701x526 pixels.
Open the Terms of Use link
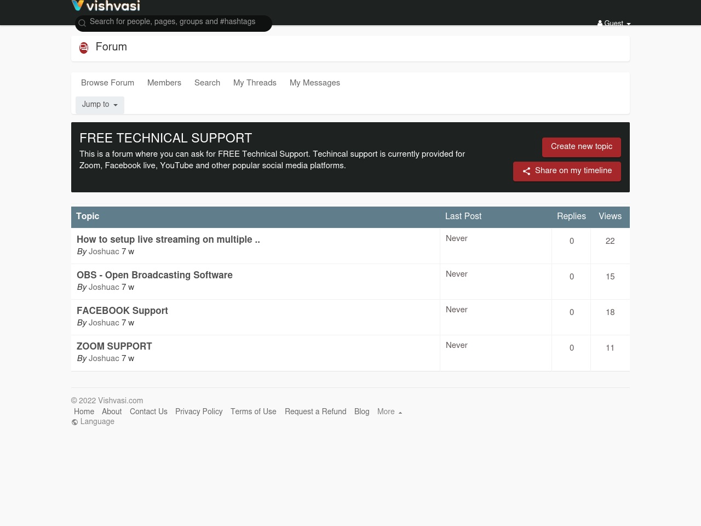254,411
